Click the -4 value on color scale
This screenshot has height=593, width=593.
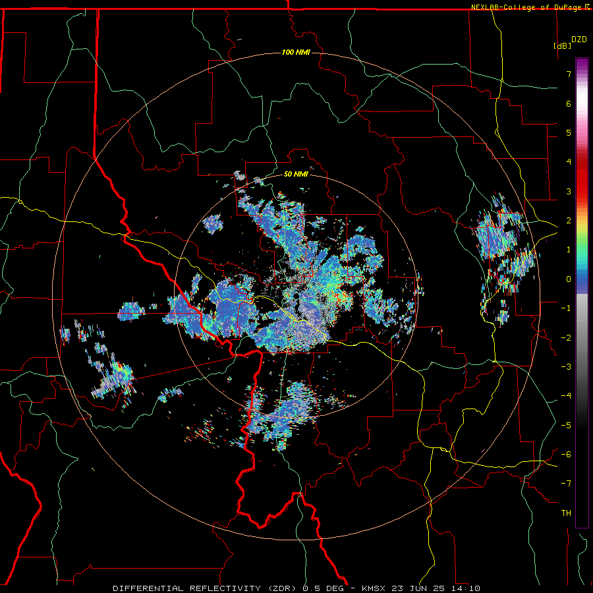(x=566, y=396)
